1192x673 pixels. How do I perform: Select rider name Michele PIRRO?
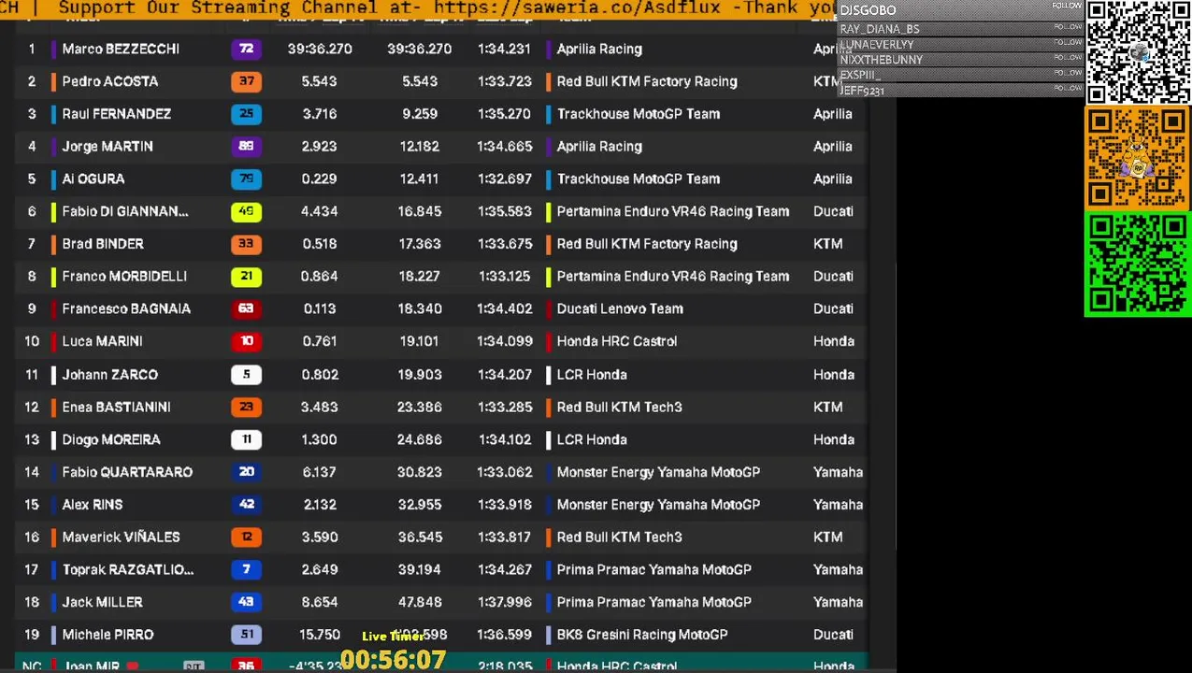(x=108, y=635)
